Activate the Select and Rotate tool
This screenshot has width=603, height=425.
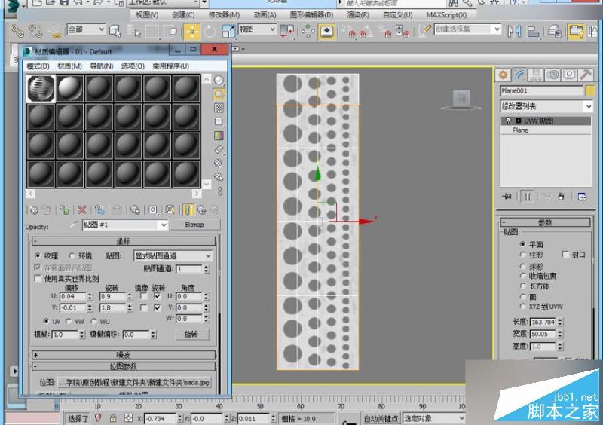point(210,31)
